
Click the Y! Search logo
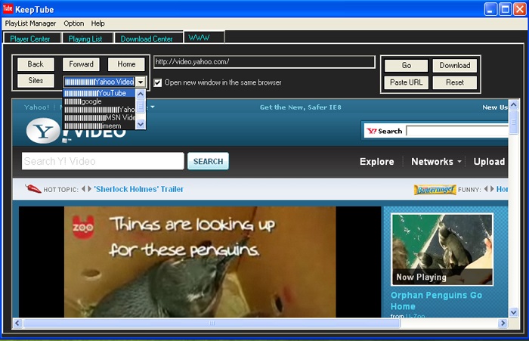(x=385, y=131)
